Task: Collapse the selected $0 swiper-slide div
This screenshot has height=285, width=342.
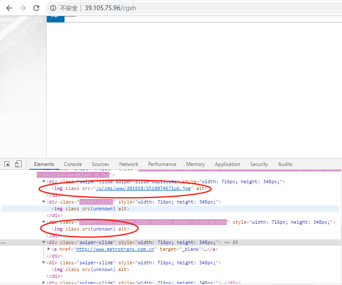Action: tap(44, 242)
